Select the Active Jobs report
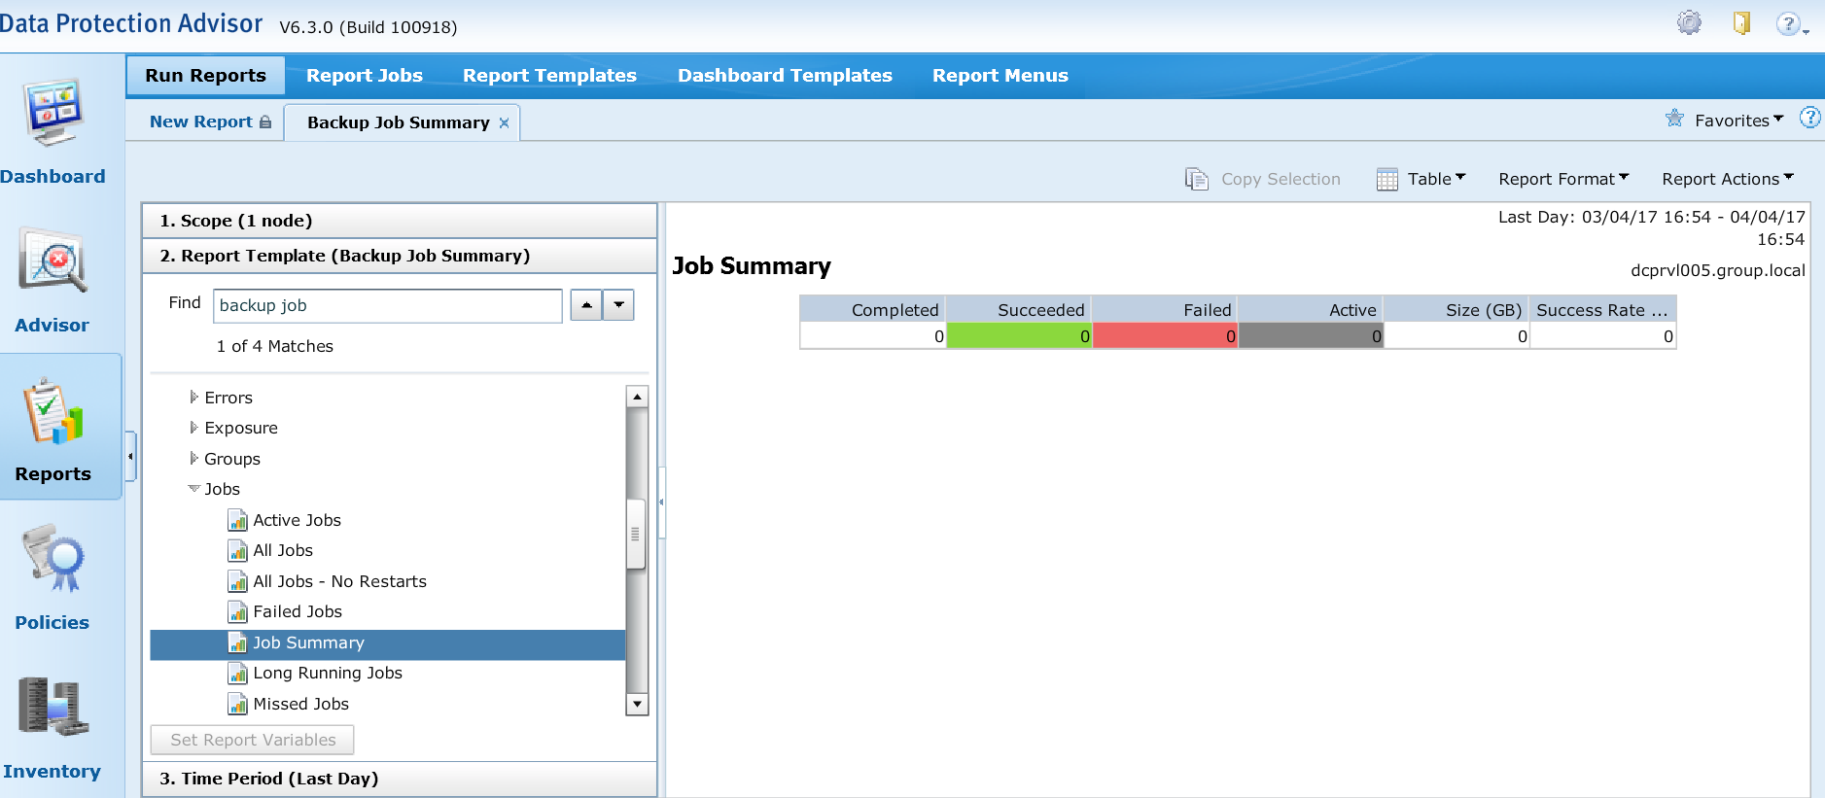 (x=297, y=520)
